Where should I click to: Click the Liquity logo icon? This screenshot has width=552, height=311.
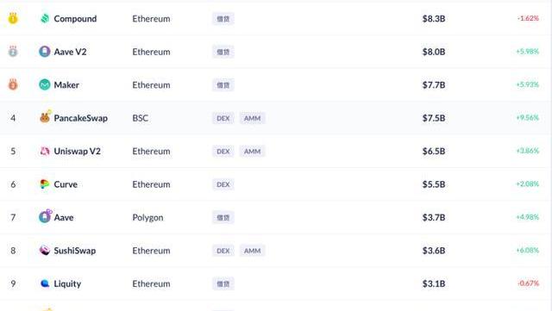tap(45, 283)
